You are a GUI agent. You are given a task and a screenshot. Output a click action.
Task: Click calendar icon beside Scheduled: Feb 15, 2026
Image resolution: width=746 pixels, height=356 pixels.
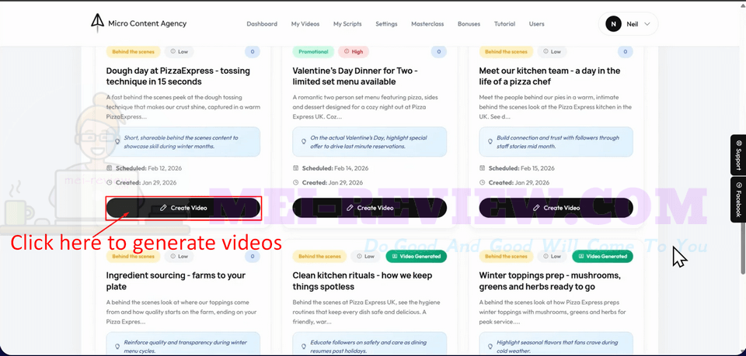tap(482, 168)
